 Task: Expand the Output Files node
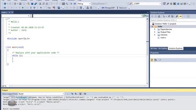(155, 32)
